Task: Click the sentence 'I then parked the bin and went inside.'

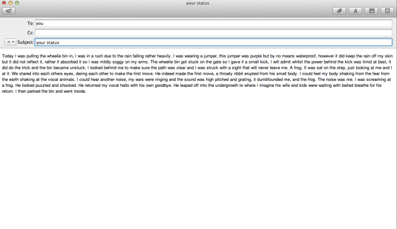Action: tap(51, 91)
